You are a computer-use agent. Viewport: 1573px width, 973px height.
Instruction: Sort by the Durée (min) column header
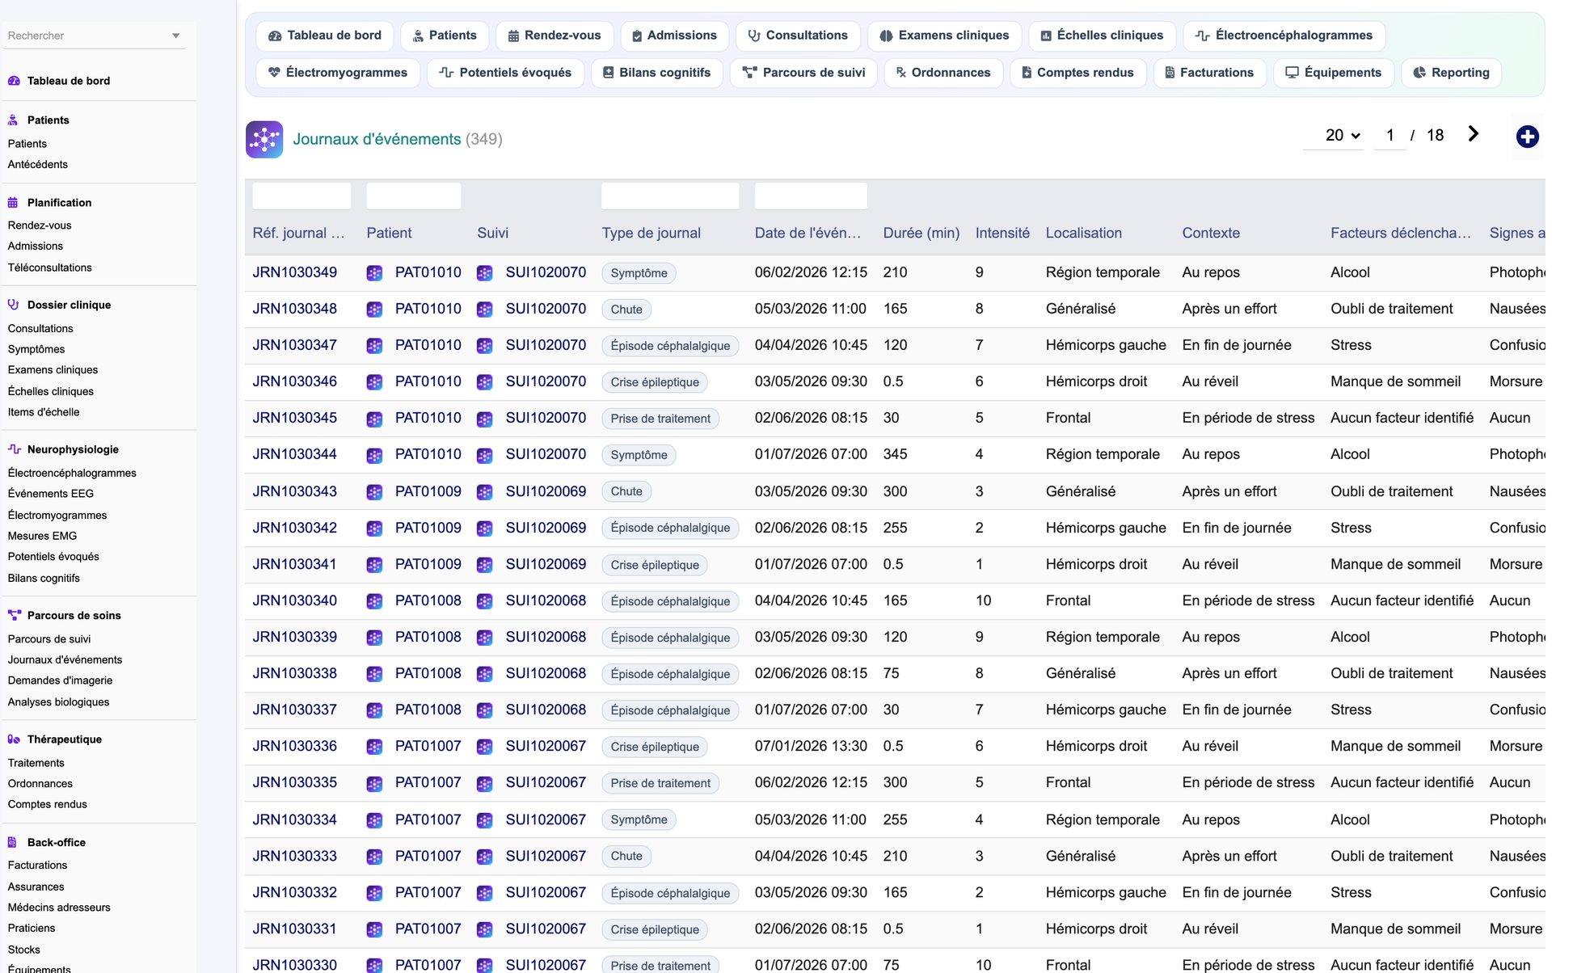[x=921, y=233]
